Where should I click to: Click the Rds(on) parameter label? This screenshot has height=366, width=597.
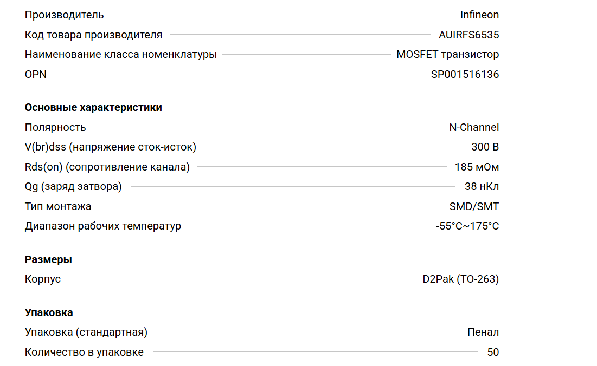(x=107, y=167)
